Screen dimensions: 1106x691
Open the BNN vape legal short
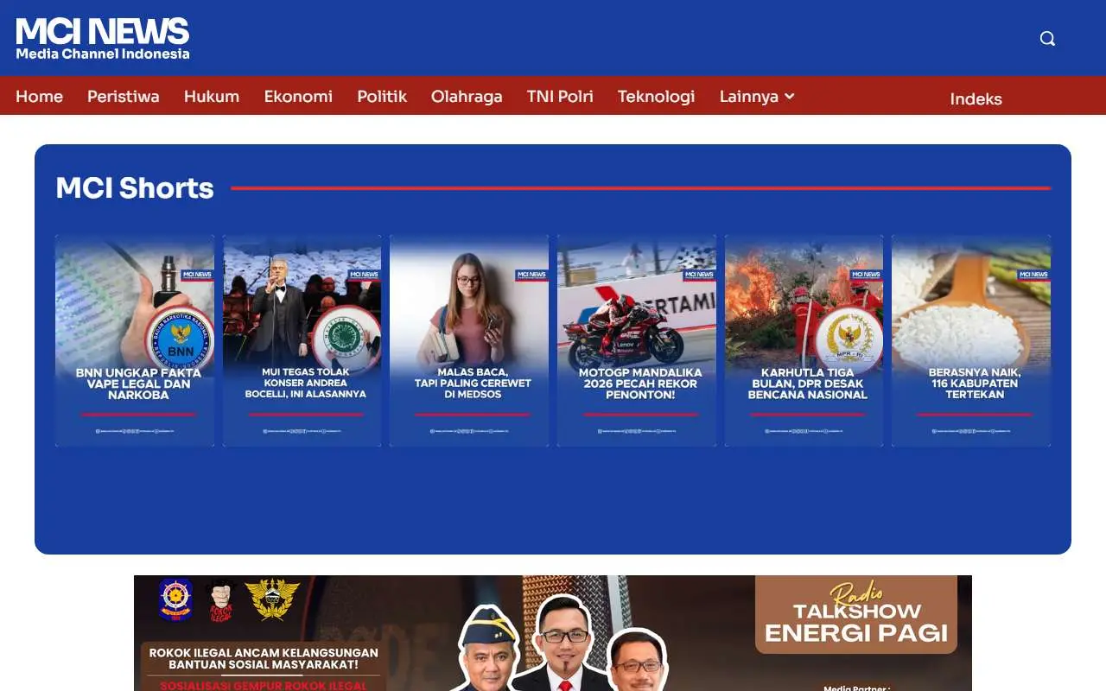click(x=135, y=340)
